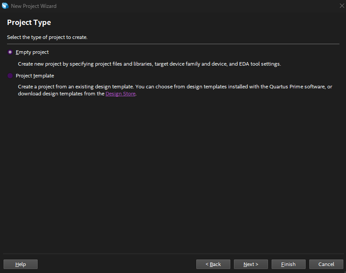Advance the wizard with Next
Image resolution: width=346 pixels, height=273 pixels.
click(251, 264)
